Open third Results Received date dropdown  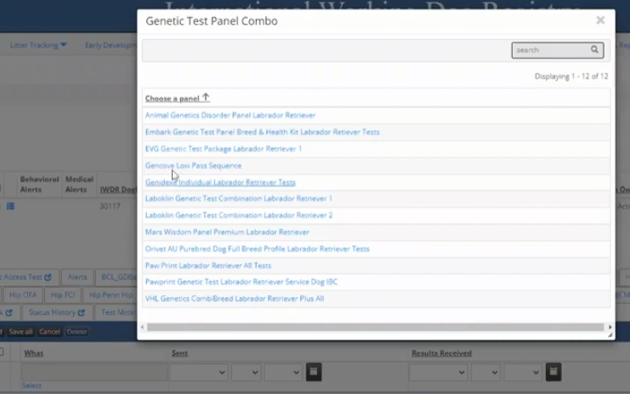click(x=523, y=372)
